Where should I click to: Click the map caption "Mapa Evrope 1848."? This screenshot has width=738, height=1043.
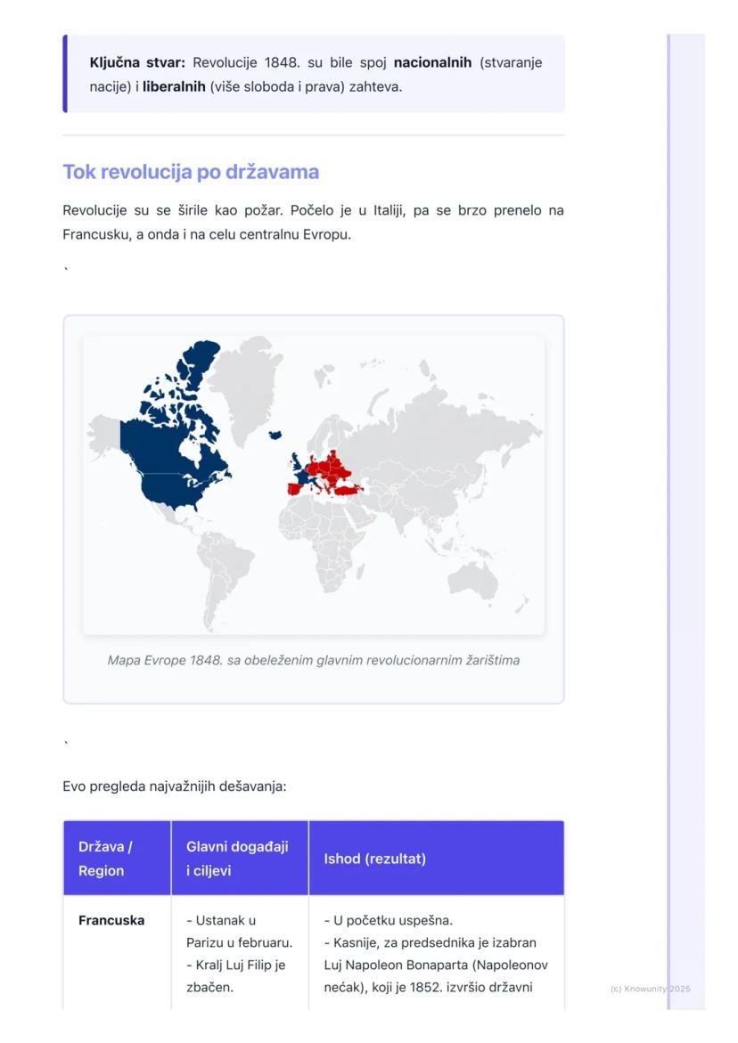pos(313,660)
